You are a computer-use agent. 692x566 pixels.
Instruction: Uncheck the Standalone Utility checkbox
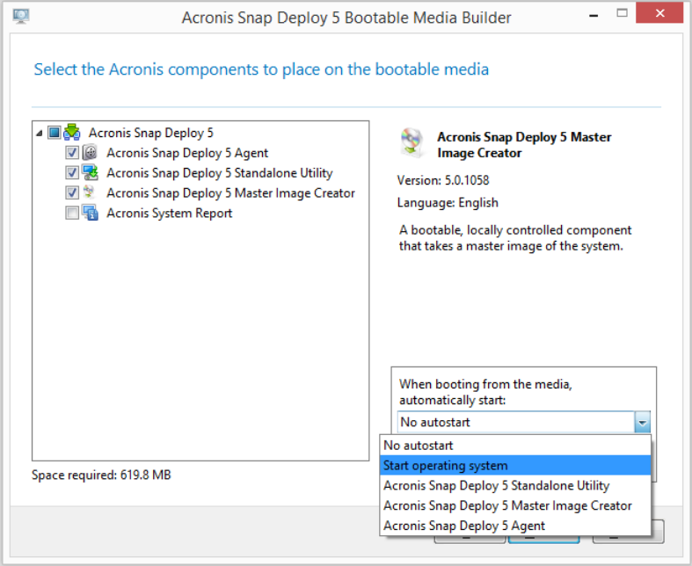pyautogui.click(x=72, y=173)
